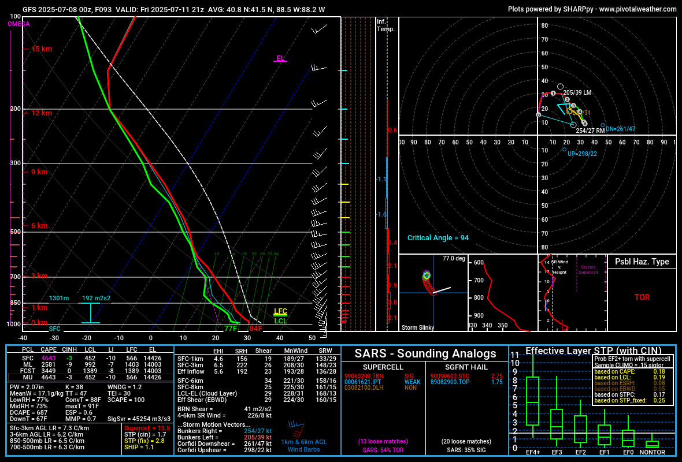Image resolution: width=682 pixels, height=462 pixels.
Task: Click the 'SUPERCELL' analog column heading
Action: pyautogui.click(x=383, y=367)
